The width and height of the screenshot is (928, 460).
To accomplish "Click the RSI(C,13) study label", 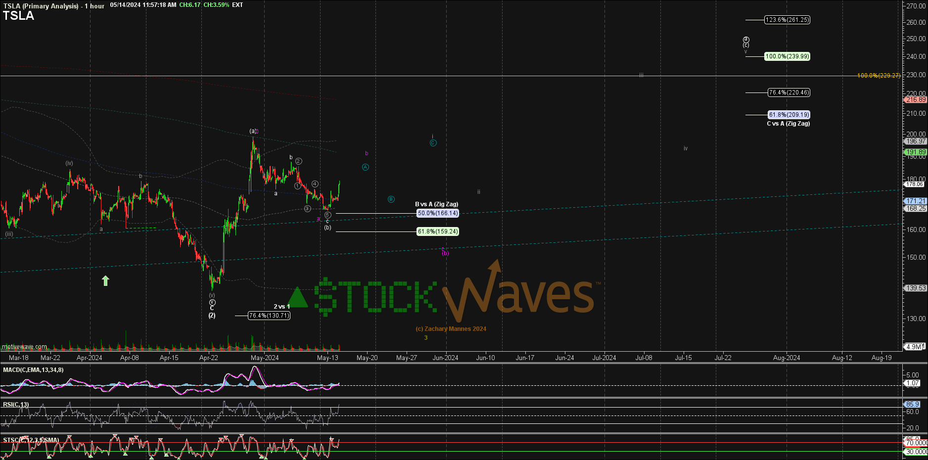I will 16,405.
